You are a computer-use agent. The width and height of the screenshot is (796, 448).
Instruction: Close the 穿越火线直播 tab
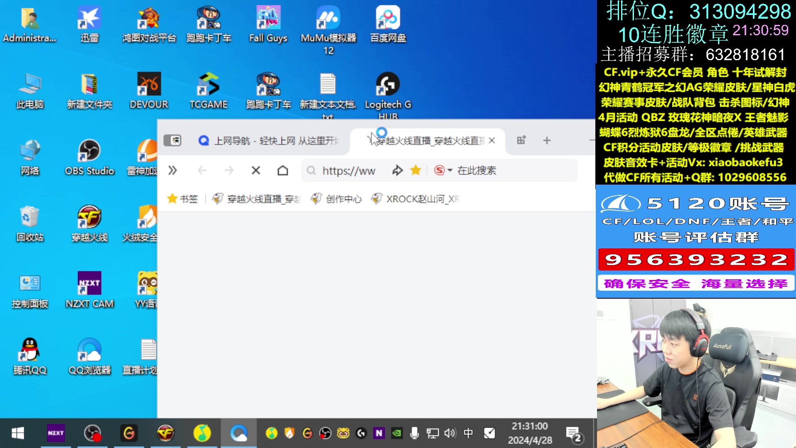coord(492,141)
